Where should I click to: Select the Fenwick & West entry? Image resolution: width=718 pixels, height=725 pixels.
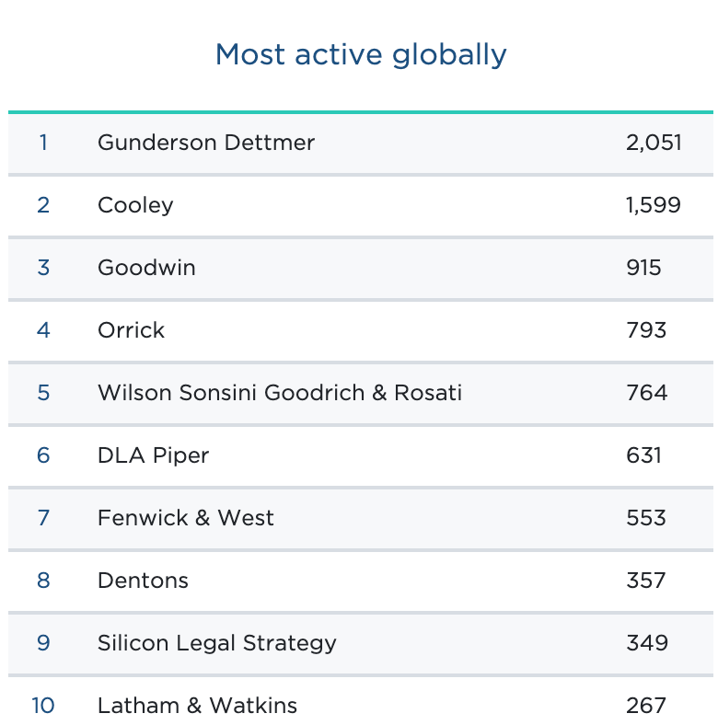pos(186,518)
